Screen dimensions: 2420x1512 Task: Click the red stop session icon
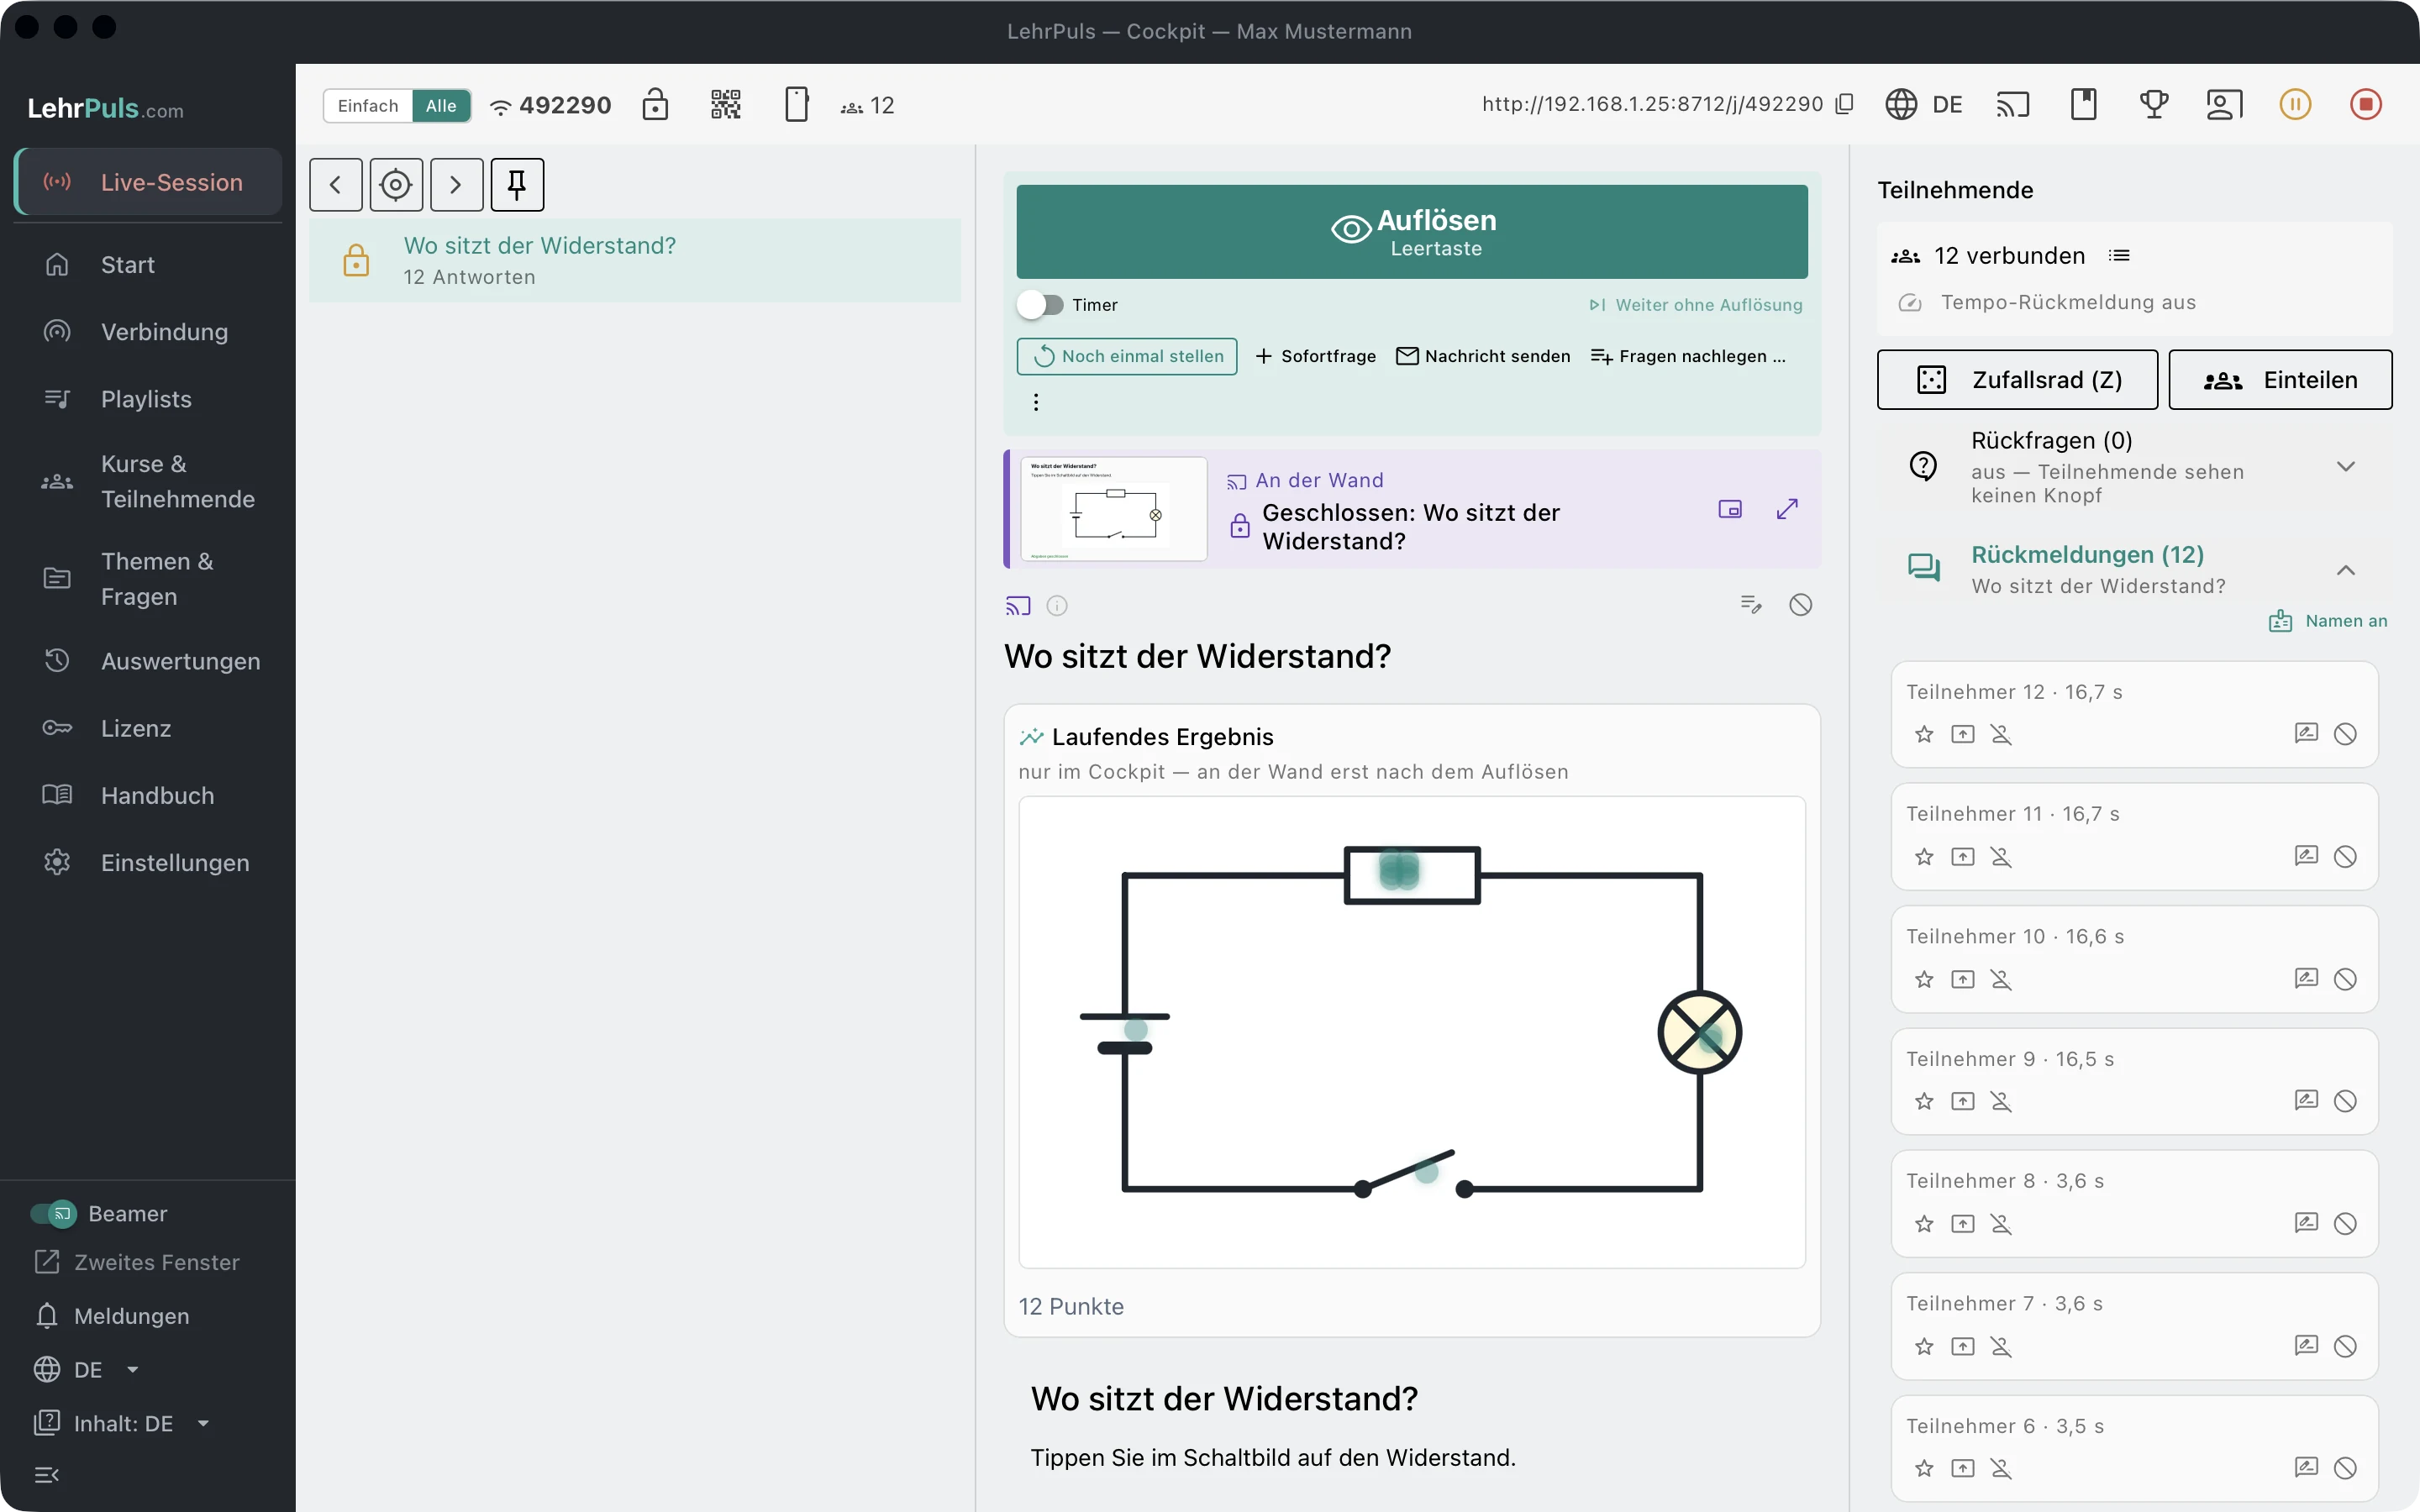2365,104
